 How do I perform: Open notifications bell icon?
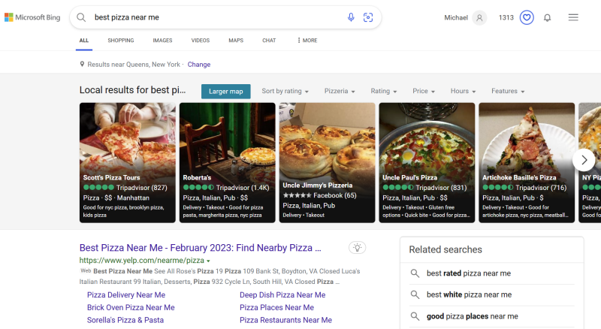[x=548, y=17]
